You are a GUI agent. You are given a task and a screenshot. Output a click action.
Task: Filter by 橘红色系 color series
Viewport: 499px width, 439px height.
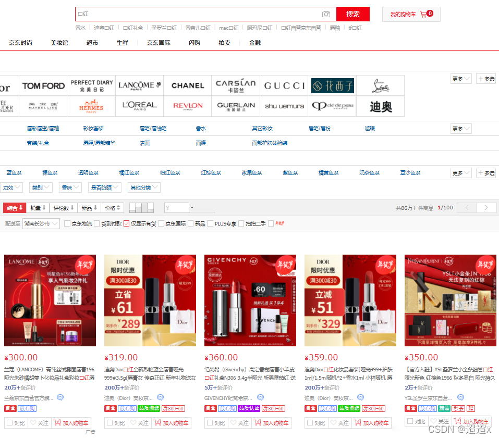click(x=129, y=172)
